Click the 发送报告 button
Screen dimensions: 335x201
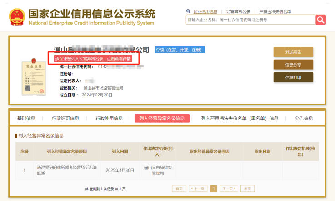[293, 52]
